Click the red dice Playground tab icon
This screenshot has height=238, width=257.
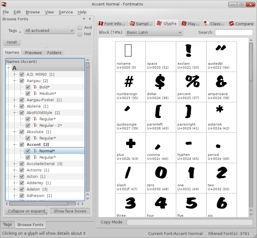tap(184, 24)
